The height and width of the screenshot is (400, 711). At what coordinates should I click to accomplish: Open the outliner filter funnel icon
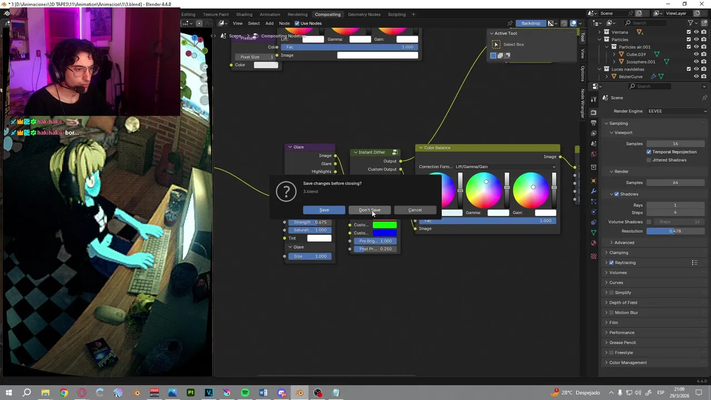click(x=691, y=23)
